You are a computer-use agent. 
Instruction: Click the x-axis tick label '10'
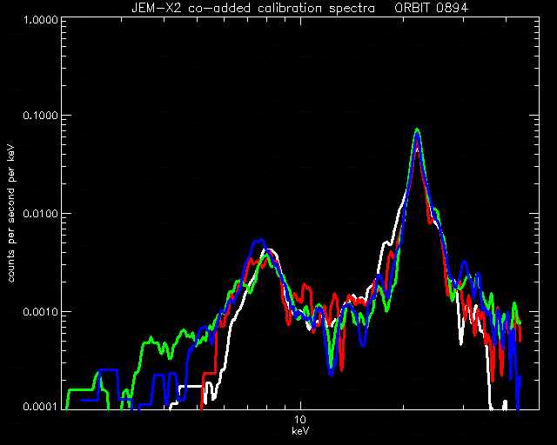tap(300, 420)
